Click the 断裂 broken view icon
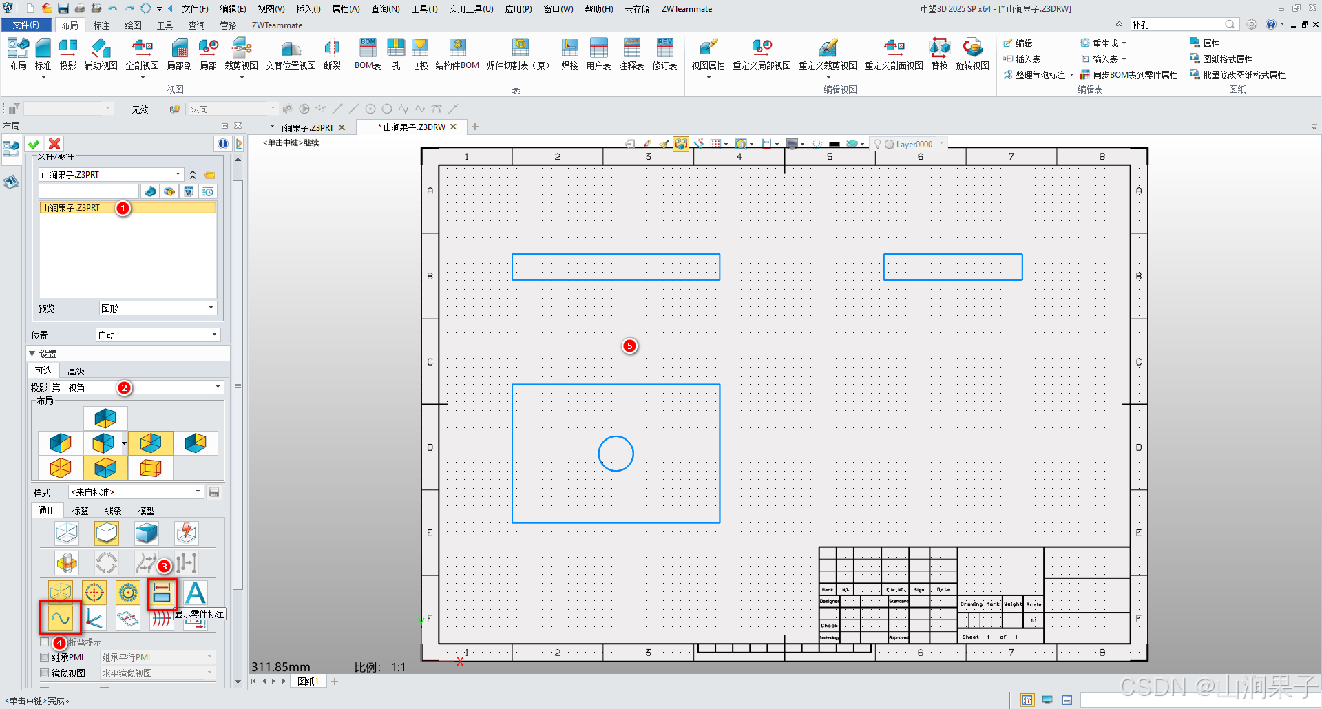1322x709 pixels. click(332, 54)
